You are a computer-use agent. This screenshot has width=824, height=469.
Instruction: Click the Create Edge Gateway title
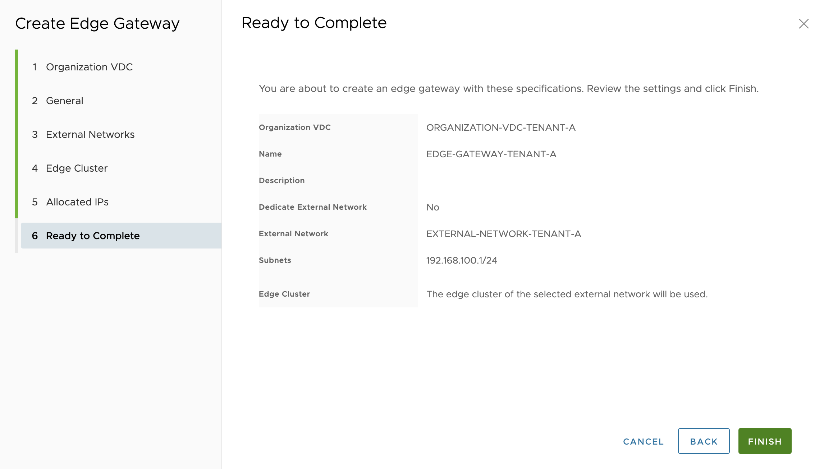pyautogui.click(x=97, y=23)
